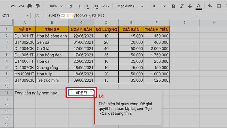This screenshot has width=227, height=128.
Task: Select price cell 25.000
Action: tap(131, 61)
